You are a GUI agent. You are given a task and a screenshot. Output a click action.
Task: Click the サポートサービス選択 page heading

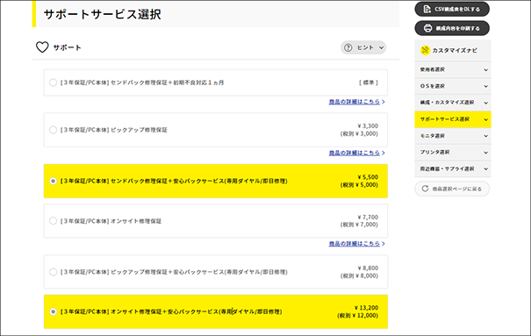point(103,14)
